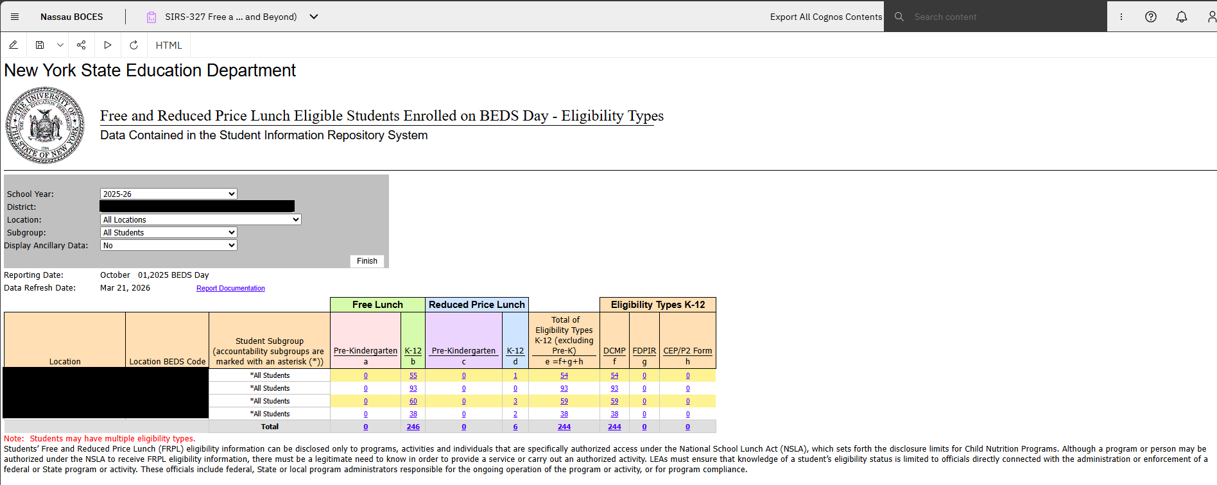Open the School Year 2025-26 dropdown
Image resolution: width=1217 pixels, height=485 pixels.
click(169, 194)
